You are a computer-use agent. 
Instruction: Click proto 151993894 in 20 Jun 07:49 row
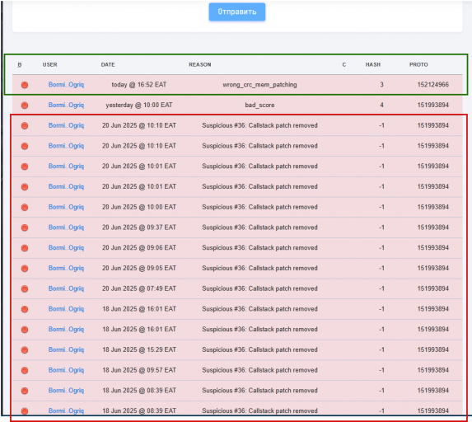click(x=432, y=288)
